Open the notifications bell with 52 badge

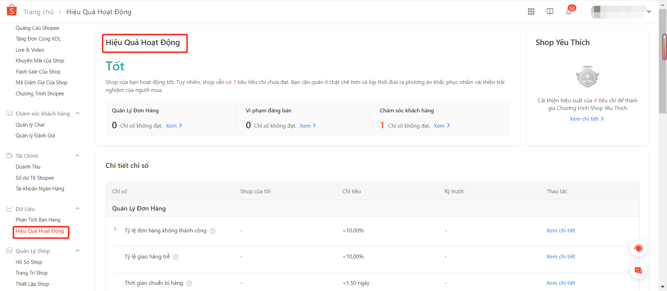(x=569, y=11)
